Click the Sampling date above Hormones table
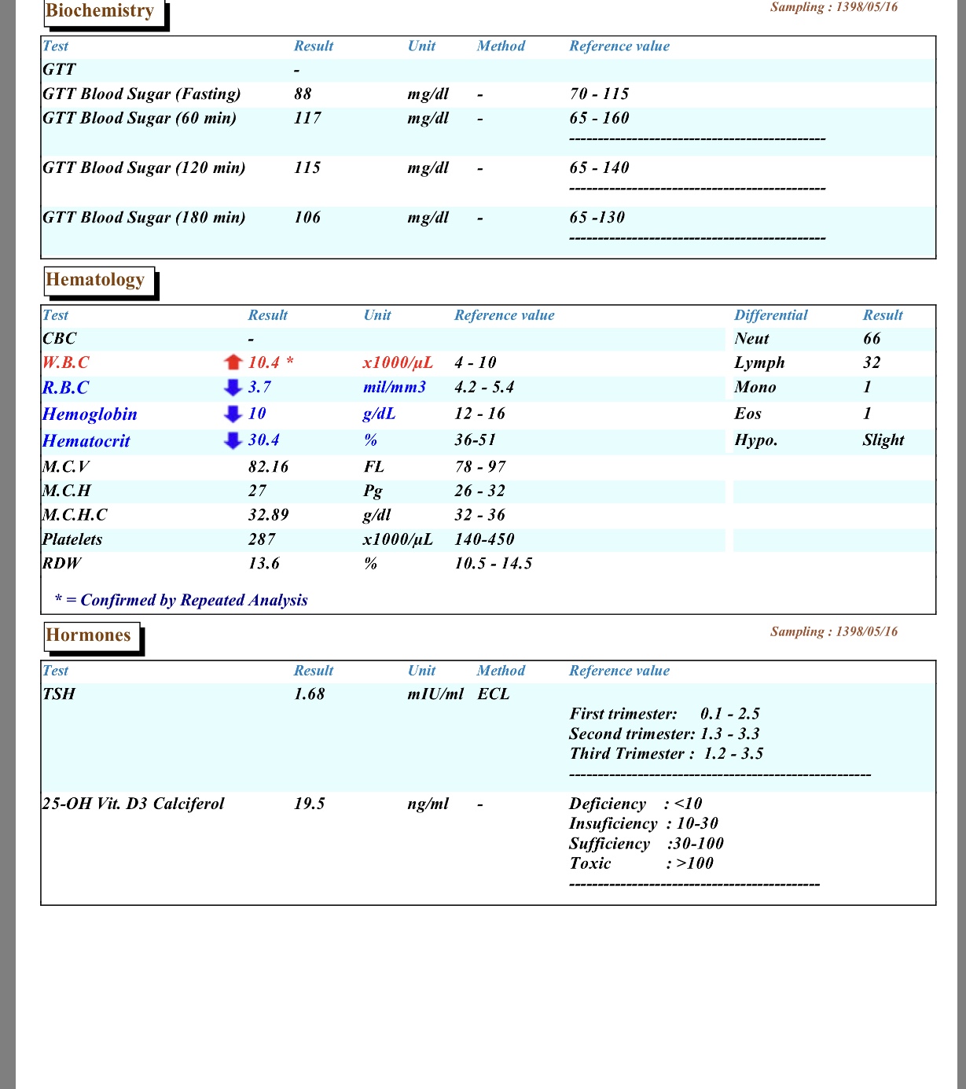 [x=833, y=631]
